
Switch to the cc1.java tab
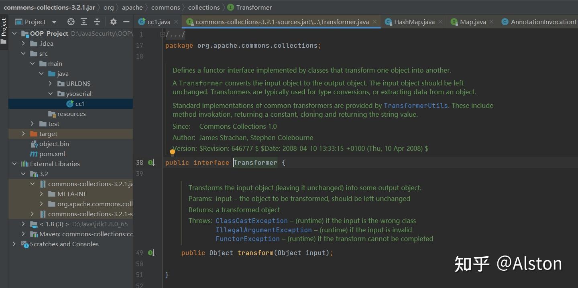tap(155, 22)
